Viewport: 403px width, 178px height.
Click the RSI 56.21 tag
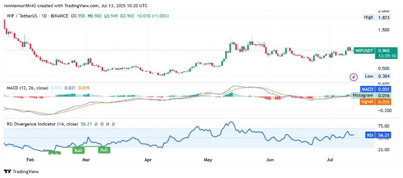click(x=378, y=135)
